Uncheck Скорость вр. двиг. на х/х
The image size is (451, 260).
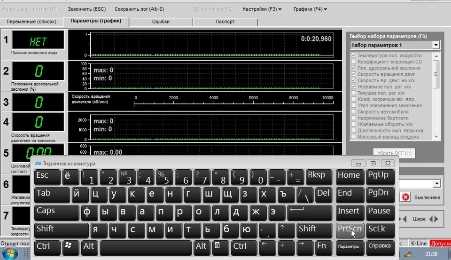pos(353,80)
